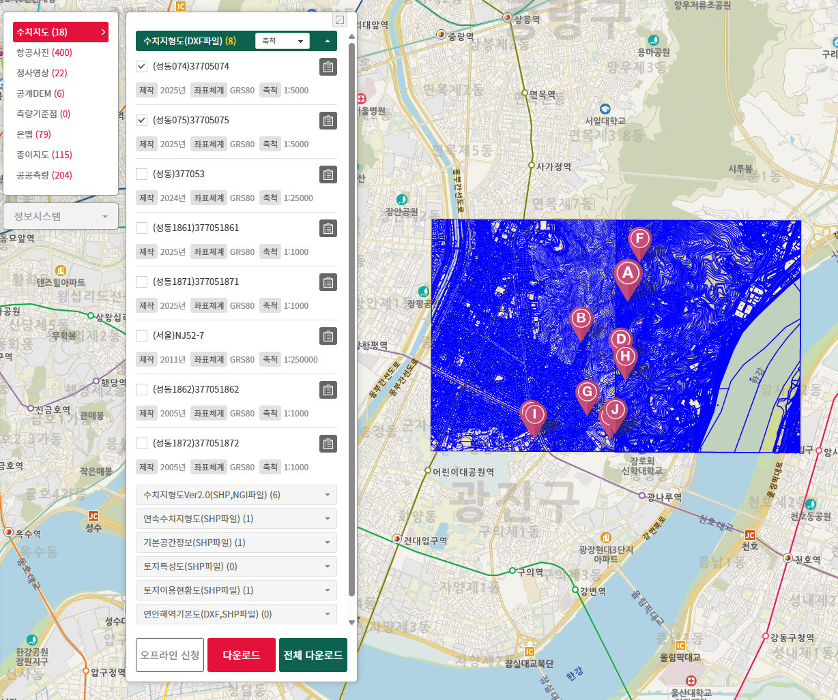
Task: Expand 기본공간정보(SHP파일) section
Action: 236,543
